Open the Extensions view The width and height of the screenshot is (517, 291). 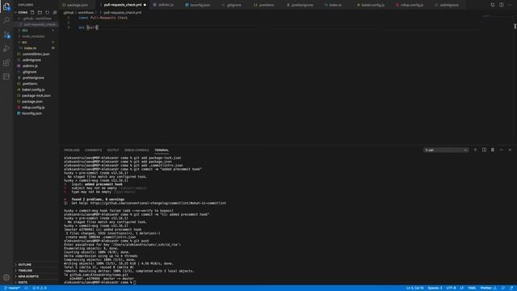[6, 62]
